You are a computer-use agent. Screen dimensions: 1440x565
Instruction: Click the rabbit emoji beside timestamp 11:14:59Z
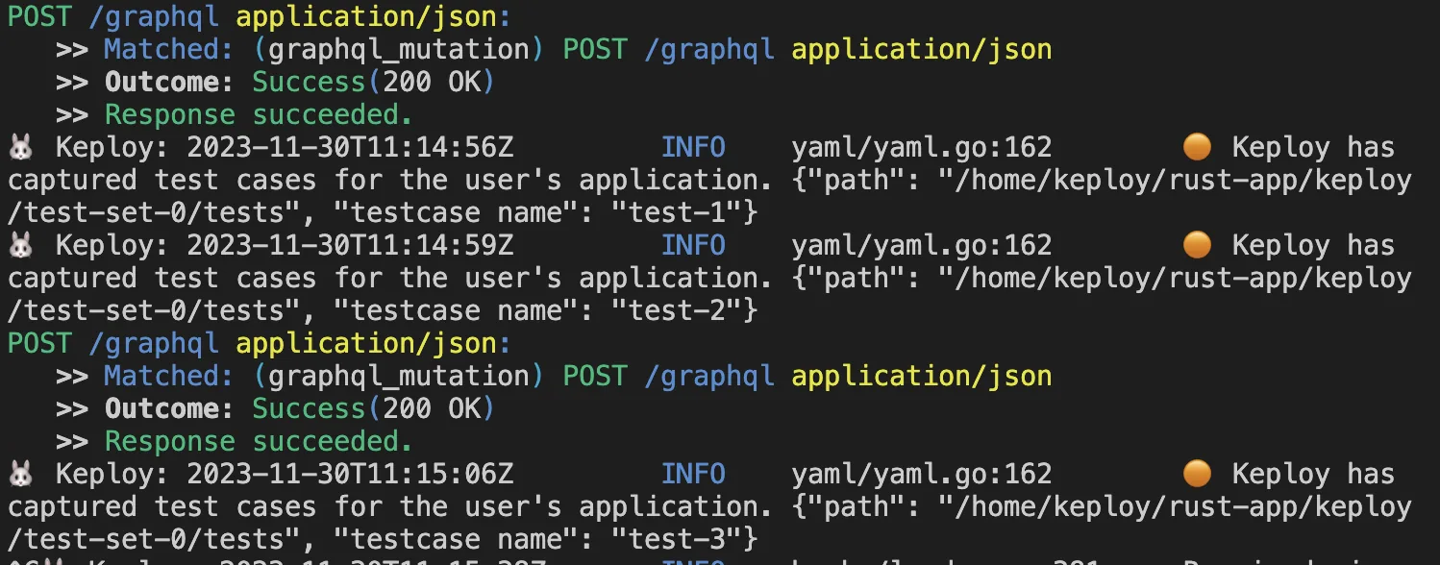pyautogui.click(x=20, y=246)
